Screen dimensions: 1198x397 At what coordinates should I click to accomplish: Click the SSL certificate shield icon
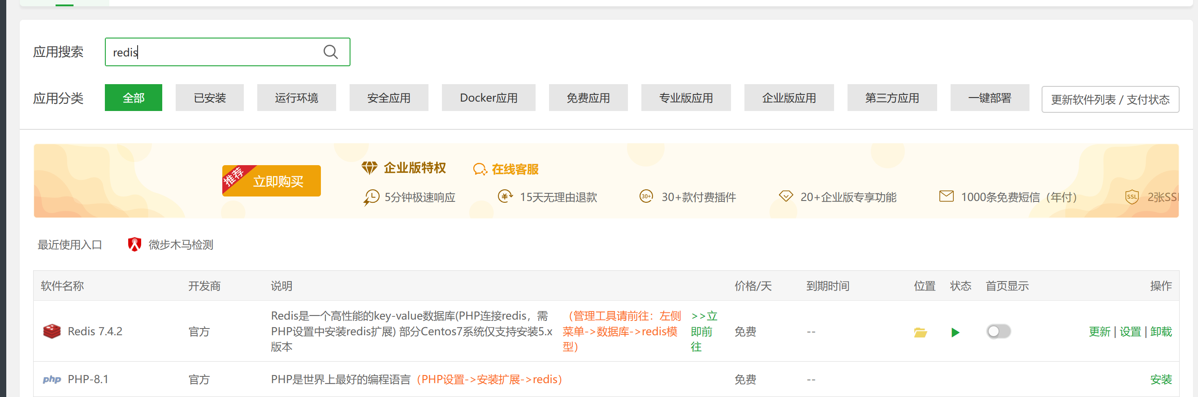(1132, 196)
